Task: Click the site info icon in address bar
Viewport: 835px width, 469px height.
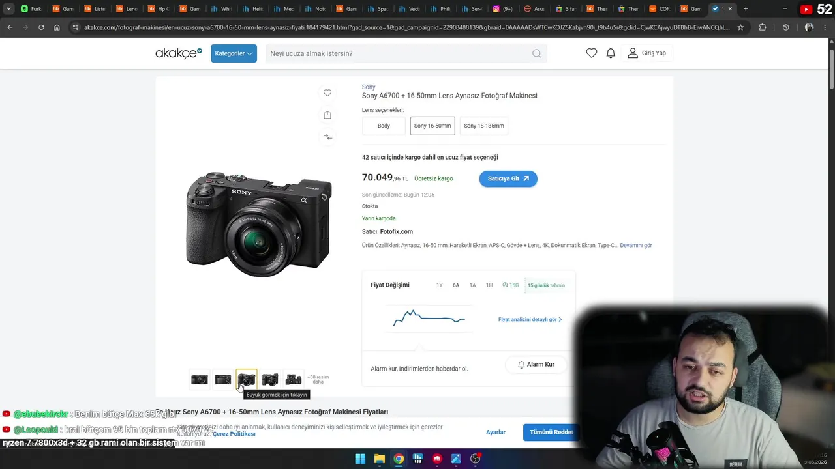Action: point(76,27)
